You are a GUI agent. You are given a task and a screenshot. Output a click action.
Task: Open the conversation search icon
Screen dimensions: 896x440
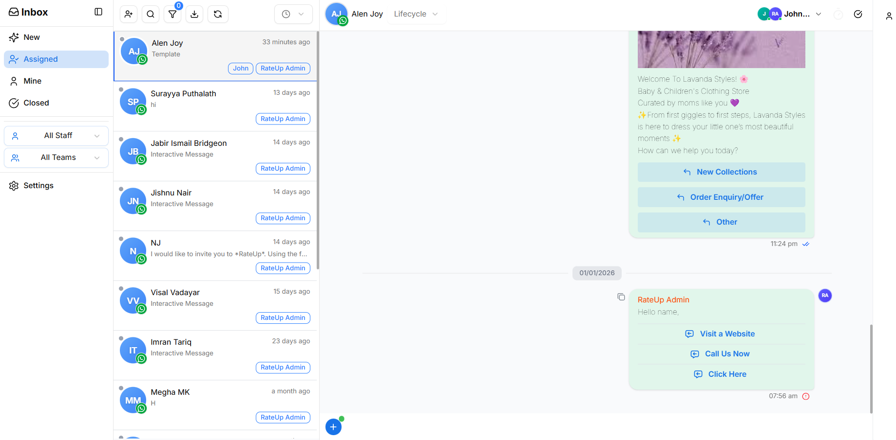pos(151,14)
